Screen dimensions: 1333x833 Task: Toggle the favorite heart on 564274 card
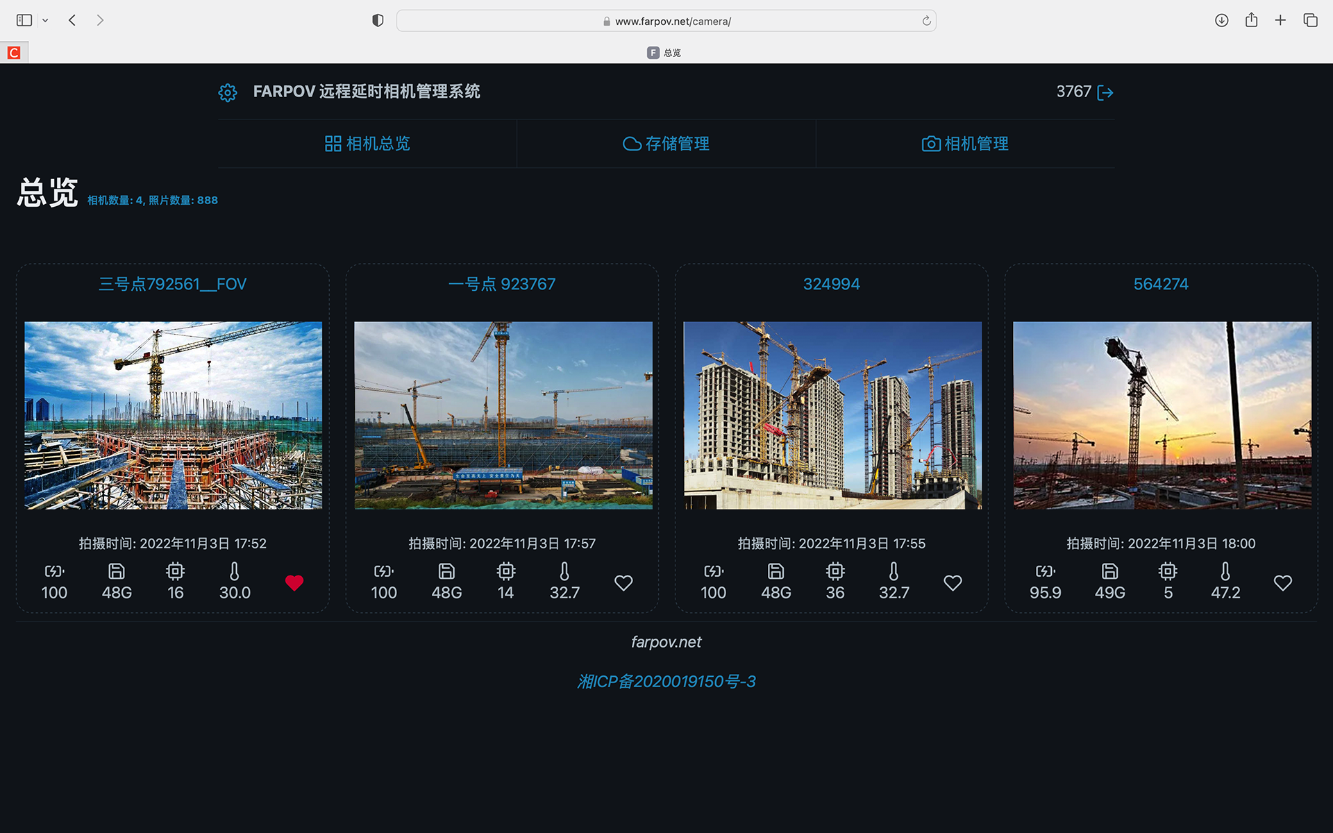[x=1282, y=583]
